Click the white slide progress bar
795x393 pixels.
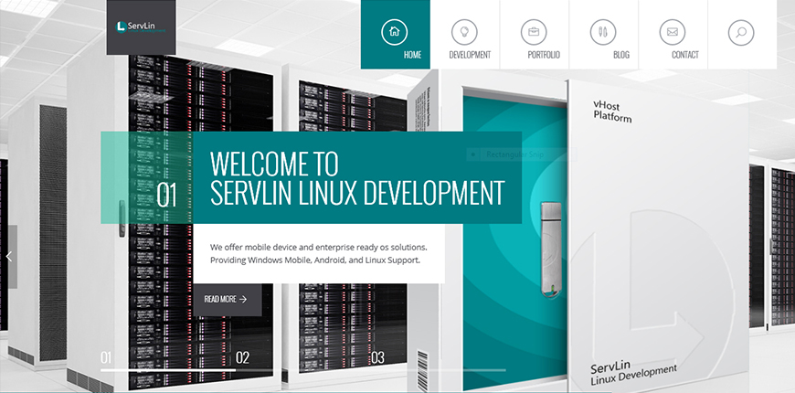click(x=167, y=370)
